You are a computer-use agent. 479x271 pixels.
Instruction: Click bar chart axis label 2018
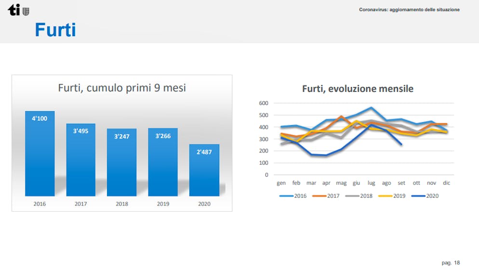click(x=122, y=204)
